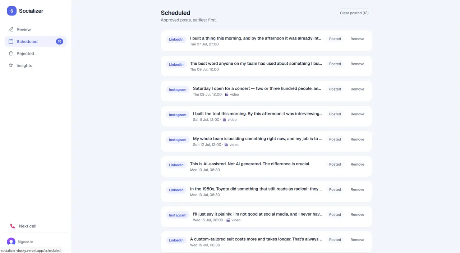Click Posted status on 'not good at social media' post
This screenshot has width=460, height=253.
[335, 215]
